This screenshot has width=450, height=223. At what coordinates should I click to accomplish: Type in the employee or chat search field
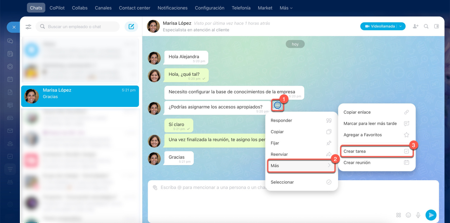click(x=81, y=27)
